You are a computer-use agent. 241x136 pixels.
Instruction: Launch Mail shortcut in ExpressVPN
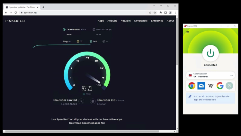click(201, 86)
